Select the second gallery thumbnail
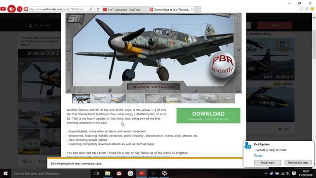 99,98
